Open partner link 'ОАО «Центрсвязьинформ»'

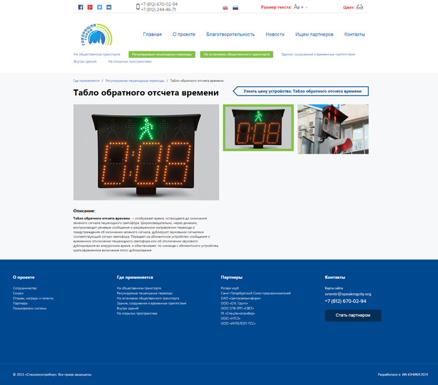[241, 298]
